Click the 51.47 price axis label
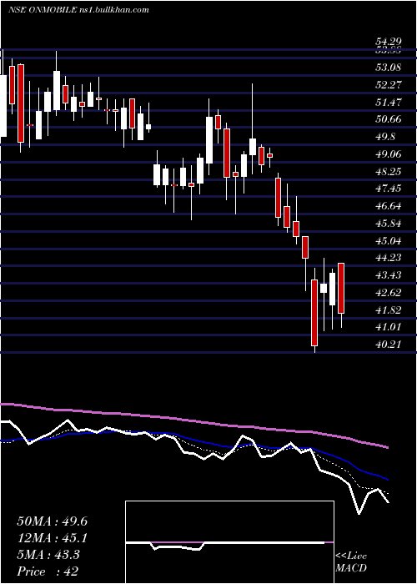This screenshot has width=417, height=584. [x=388, y=102]
